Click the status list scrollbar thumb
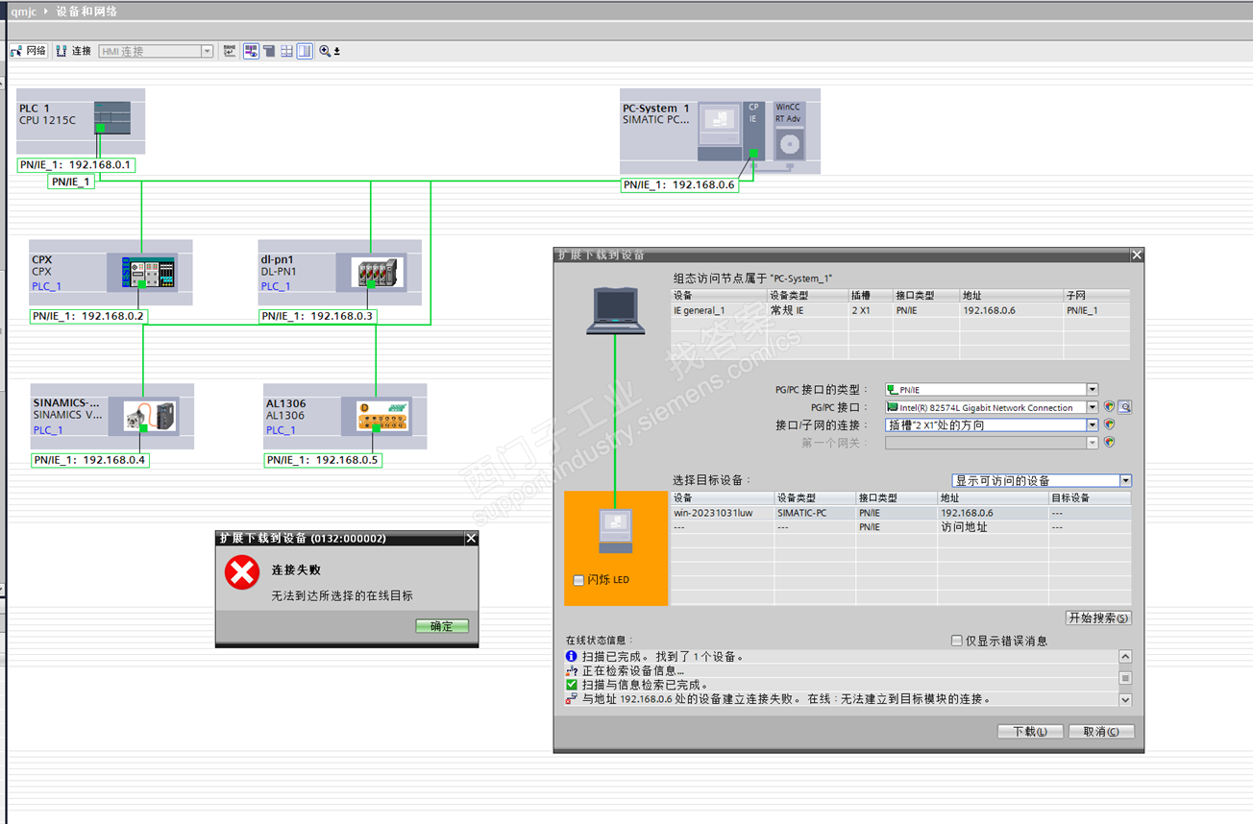The height and width of the screenshot is (824, 1253). click(x=1125, y=678)
